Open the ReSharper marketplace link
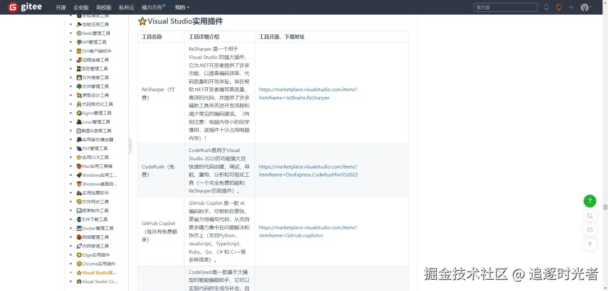The height and width of the screenshot is (291, 608). pos(308,93)
